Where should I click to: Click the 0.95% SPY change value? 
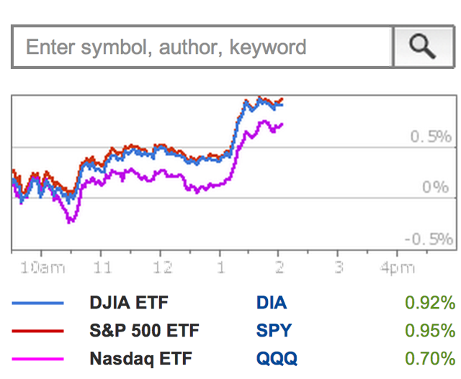[x=430, y=330]
